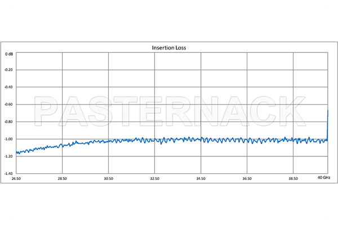Click the -0.20 y-axis label

(x=8, y=70)
